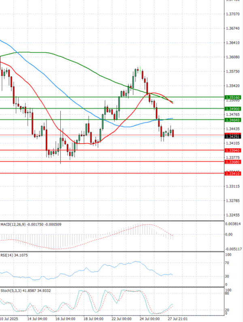Click the 1.36410 price axis value
Image resolution: width=243 pixels, height=322 pixels.
coord(233,43)
